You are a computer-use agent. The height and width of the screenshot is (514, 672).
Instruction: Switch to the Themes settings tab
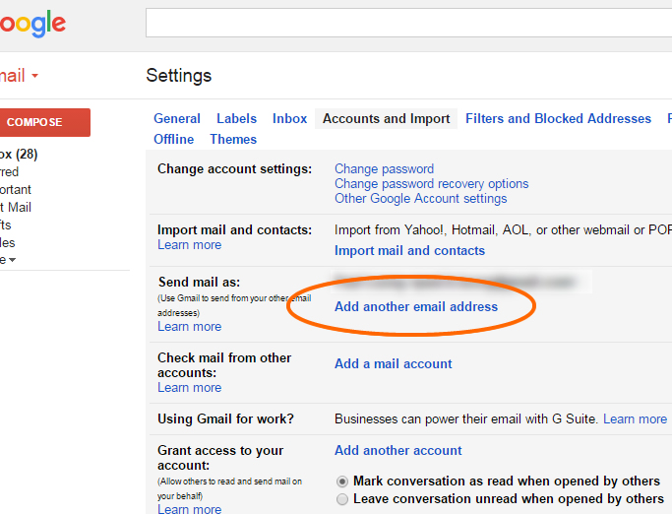tap(233, 139)
